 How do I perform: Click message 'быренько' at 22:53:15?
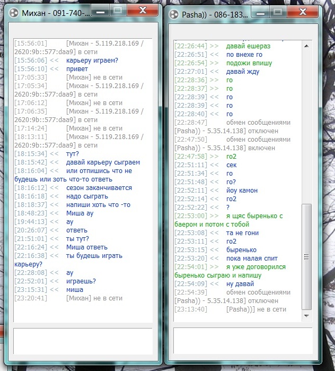pos(241,250)
